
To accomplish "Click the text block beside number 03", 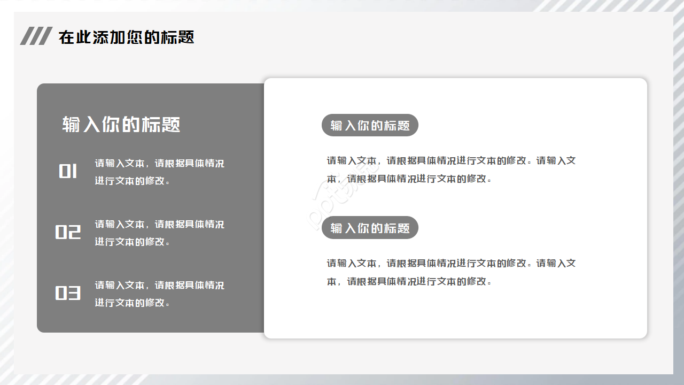I will click(x=160, y=294).
